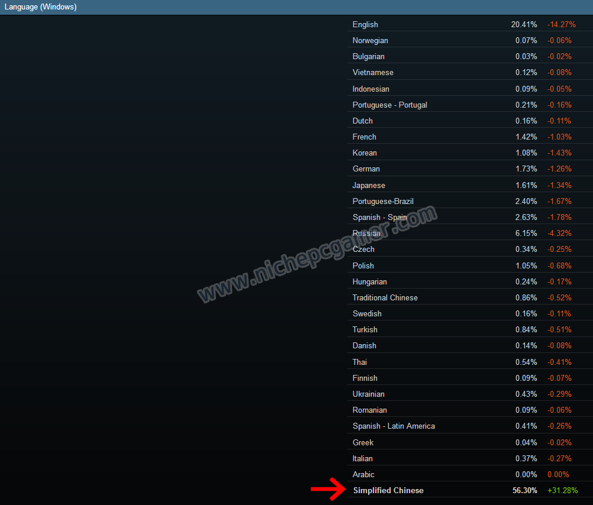The width and height of the screenshot is (593, 505).
Task: Click the nichepcgamer.com watermark text
Action: point(317,254)
